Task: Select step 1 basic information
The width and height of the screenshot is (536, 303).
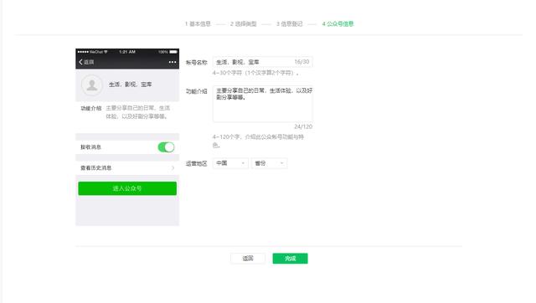Action: point(198,24)
